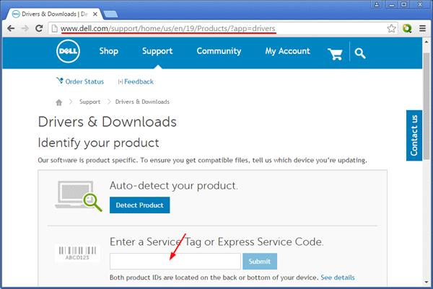The image size is (433, 289).
Task: Open the Chrome menu hamburger icon
Action: (422, 29)
